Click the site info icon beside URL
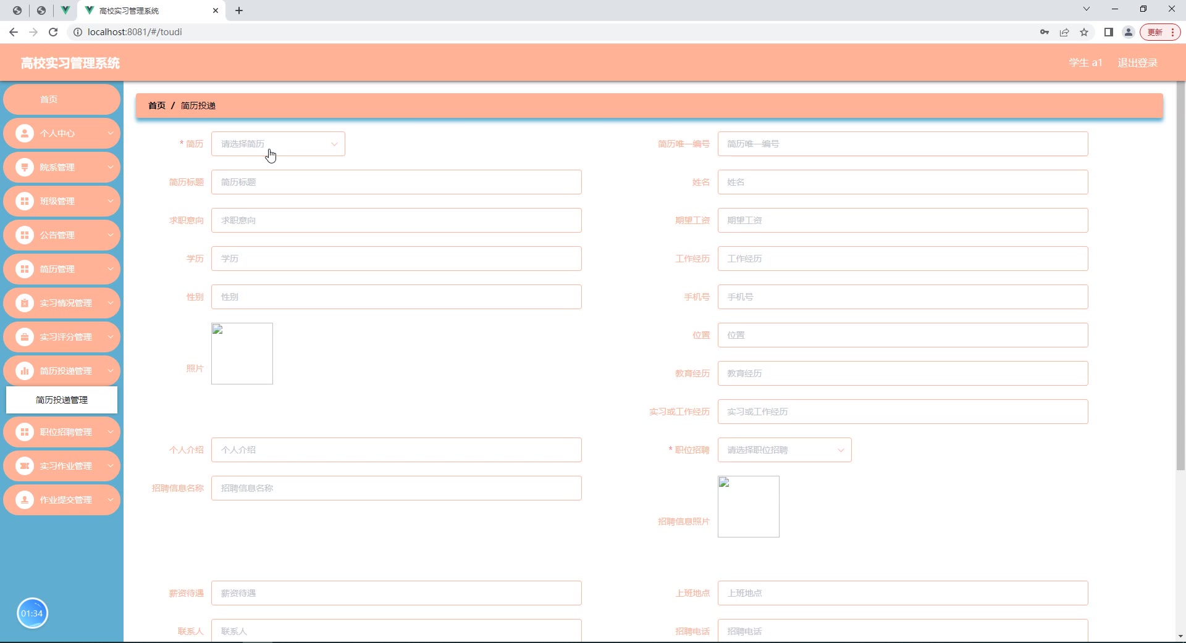This screenshot has height=643, width=1186. pyautogui.click(x=78, y=32)
